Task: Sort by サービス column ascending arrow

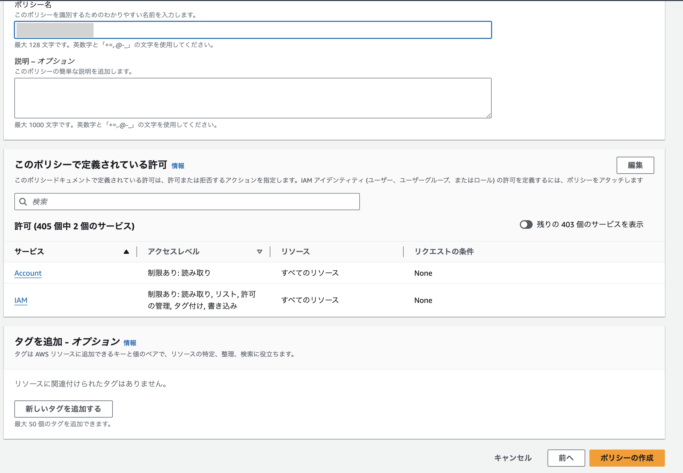Action: tap(126, 252)
